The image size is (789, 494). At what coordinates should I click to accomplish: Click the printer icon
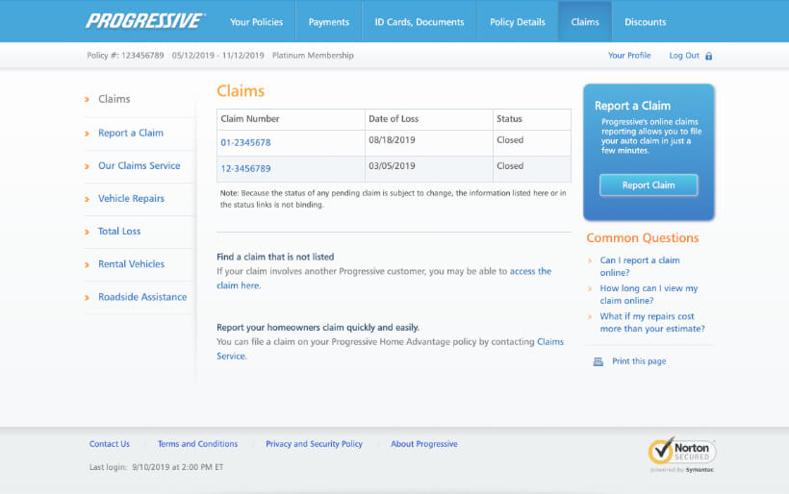coord(598,361)
